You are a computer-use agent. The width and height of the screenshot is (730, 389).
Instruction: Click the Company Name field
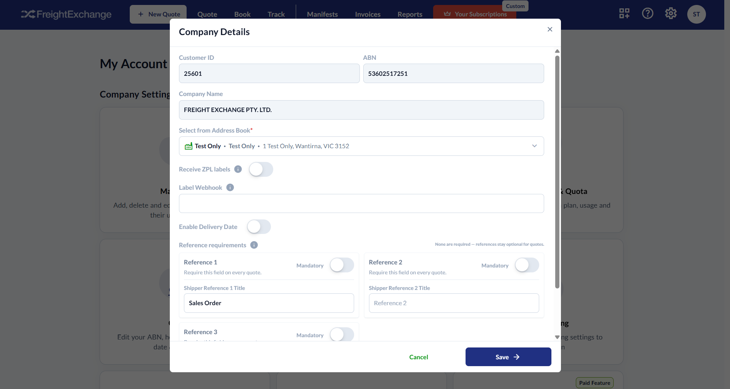point(361,110)
